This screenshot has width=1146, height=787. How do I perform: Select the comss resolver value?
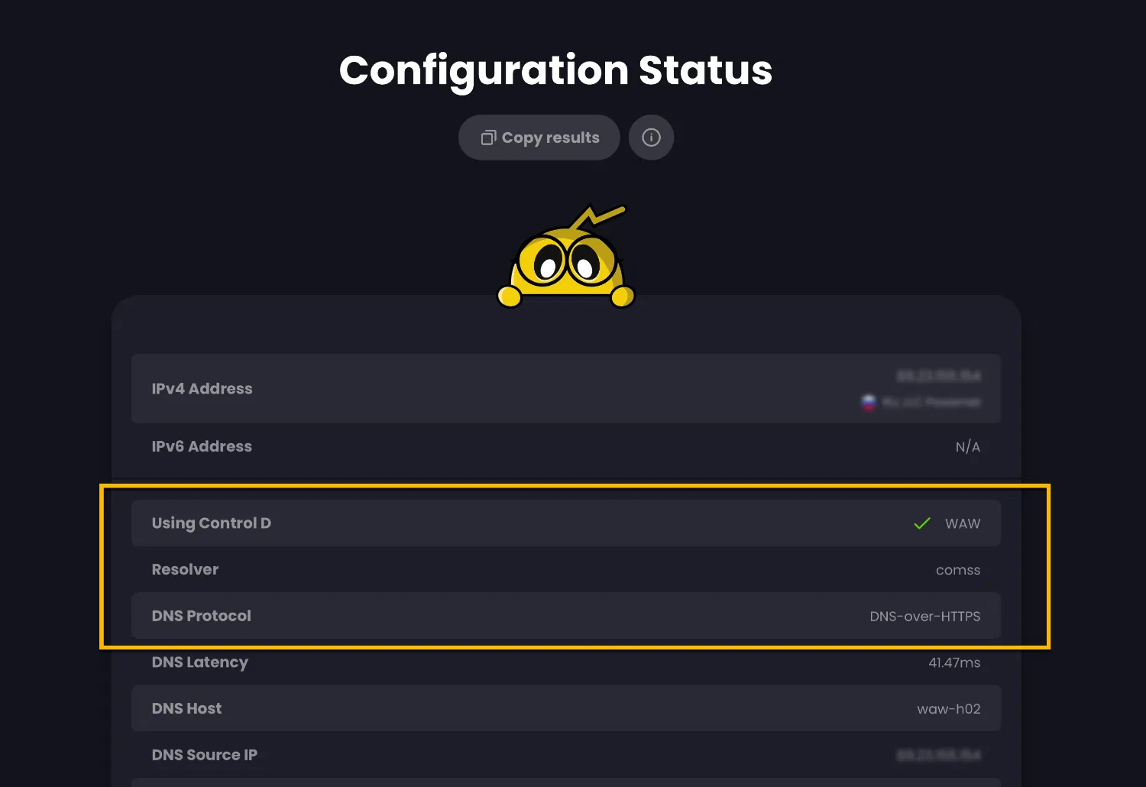pos(957,570)
